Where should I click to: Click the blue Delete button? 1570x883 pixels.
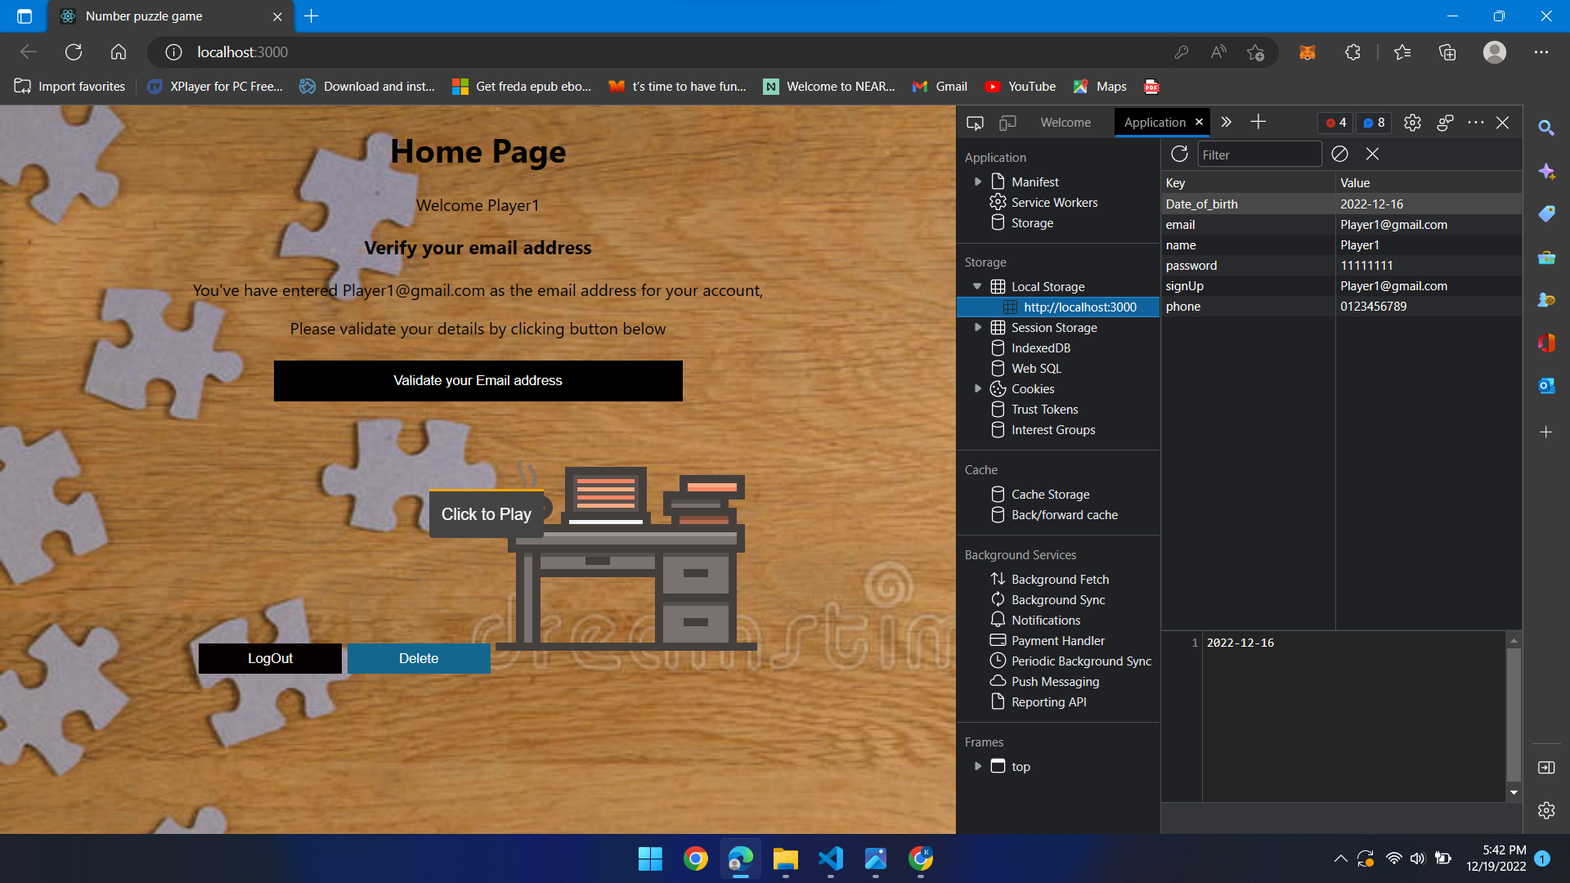(419, 658)
